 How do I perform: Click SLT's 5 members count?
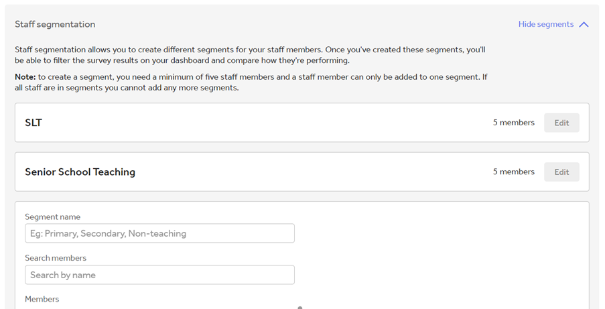[513, 123]
